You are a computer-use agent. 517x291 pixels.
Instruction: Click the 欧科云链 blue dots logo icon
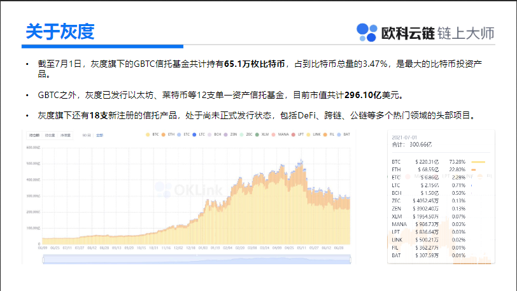367,32
